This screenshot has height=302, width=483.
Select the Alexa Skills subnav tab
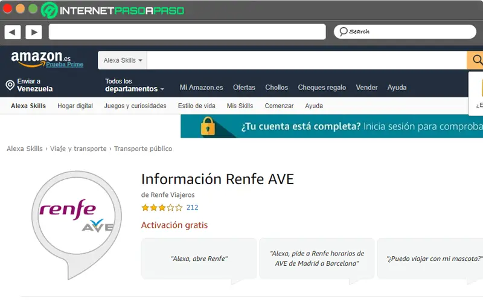[28, 106]
